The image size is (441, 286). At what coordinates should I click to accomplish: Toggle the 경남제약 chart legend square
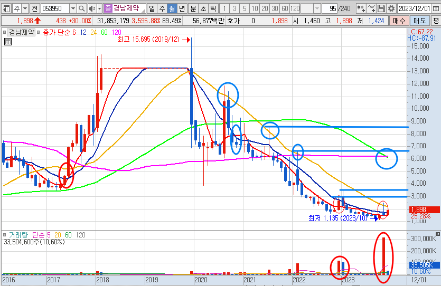coord(5,32)
